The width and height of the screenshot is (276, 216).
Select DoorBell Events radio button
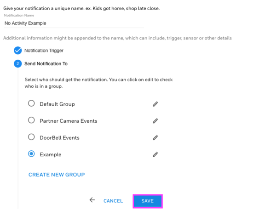[x=31, y=137]
